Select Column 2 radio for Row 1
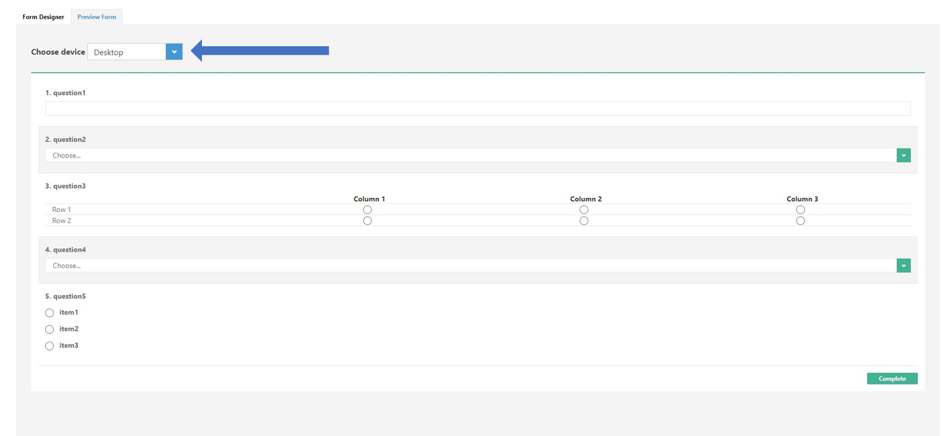This screenshot has height=436, width=948. 584,209
